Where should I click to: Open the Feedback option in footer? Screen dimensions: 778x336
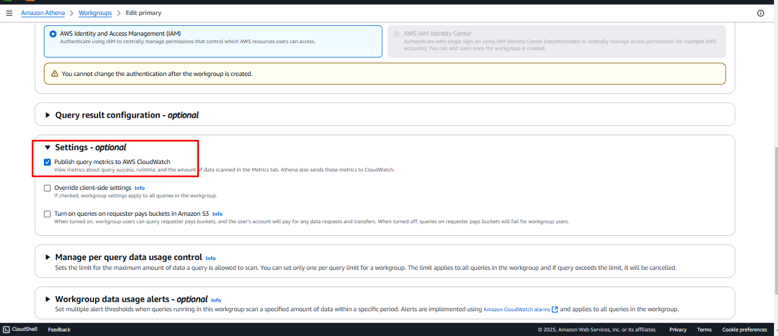59,330
